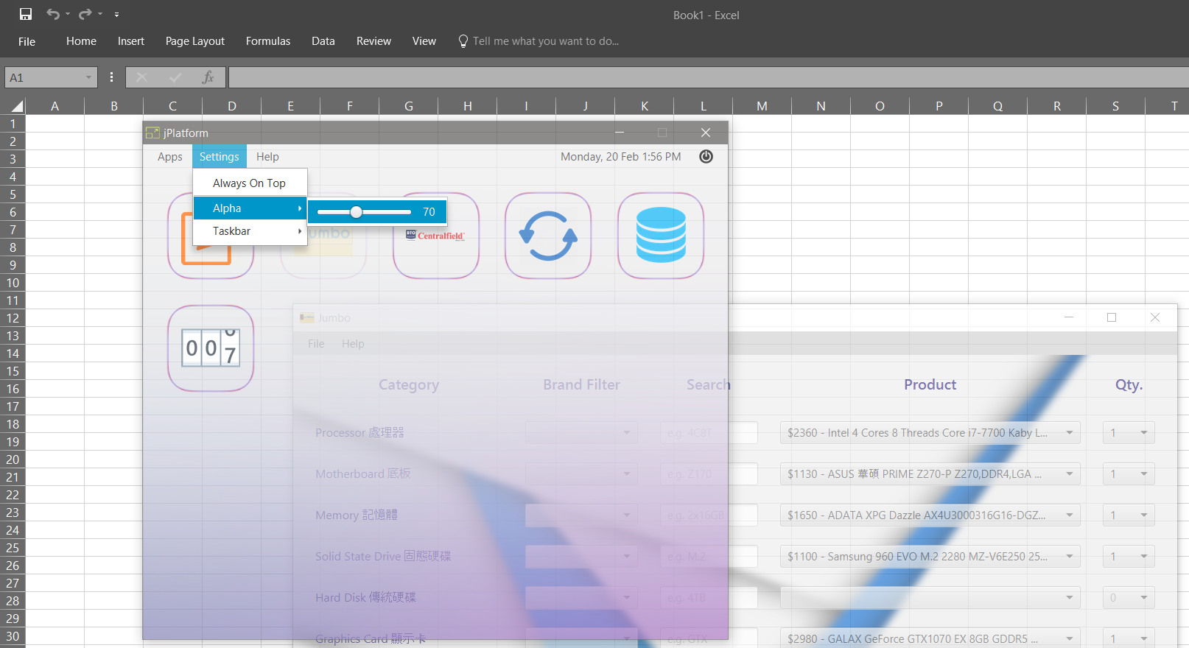Select column A header

tap(55, 106)
